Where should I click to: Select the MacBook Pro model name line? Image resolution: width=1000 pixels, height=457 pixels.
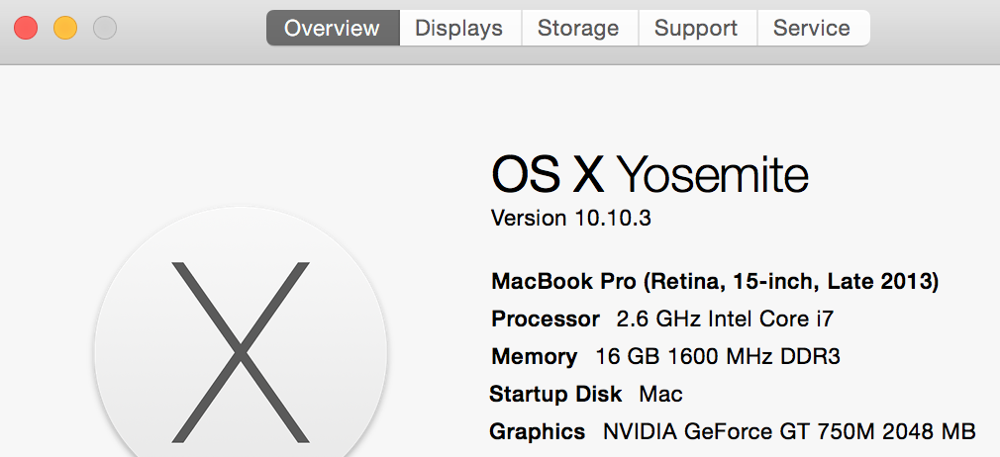point(715,281)
